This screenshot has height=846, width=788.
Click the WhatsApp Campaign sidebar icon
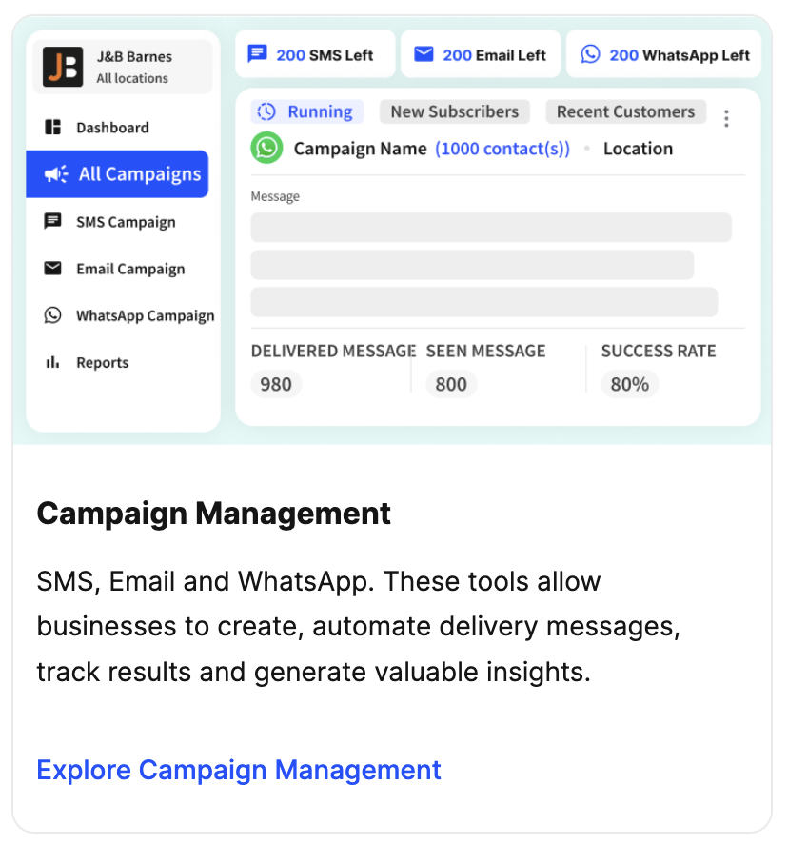tap(53, 315)
